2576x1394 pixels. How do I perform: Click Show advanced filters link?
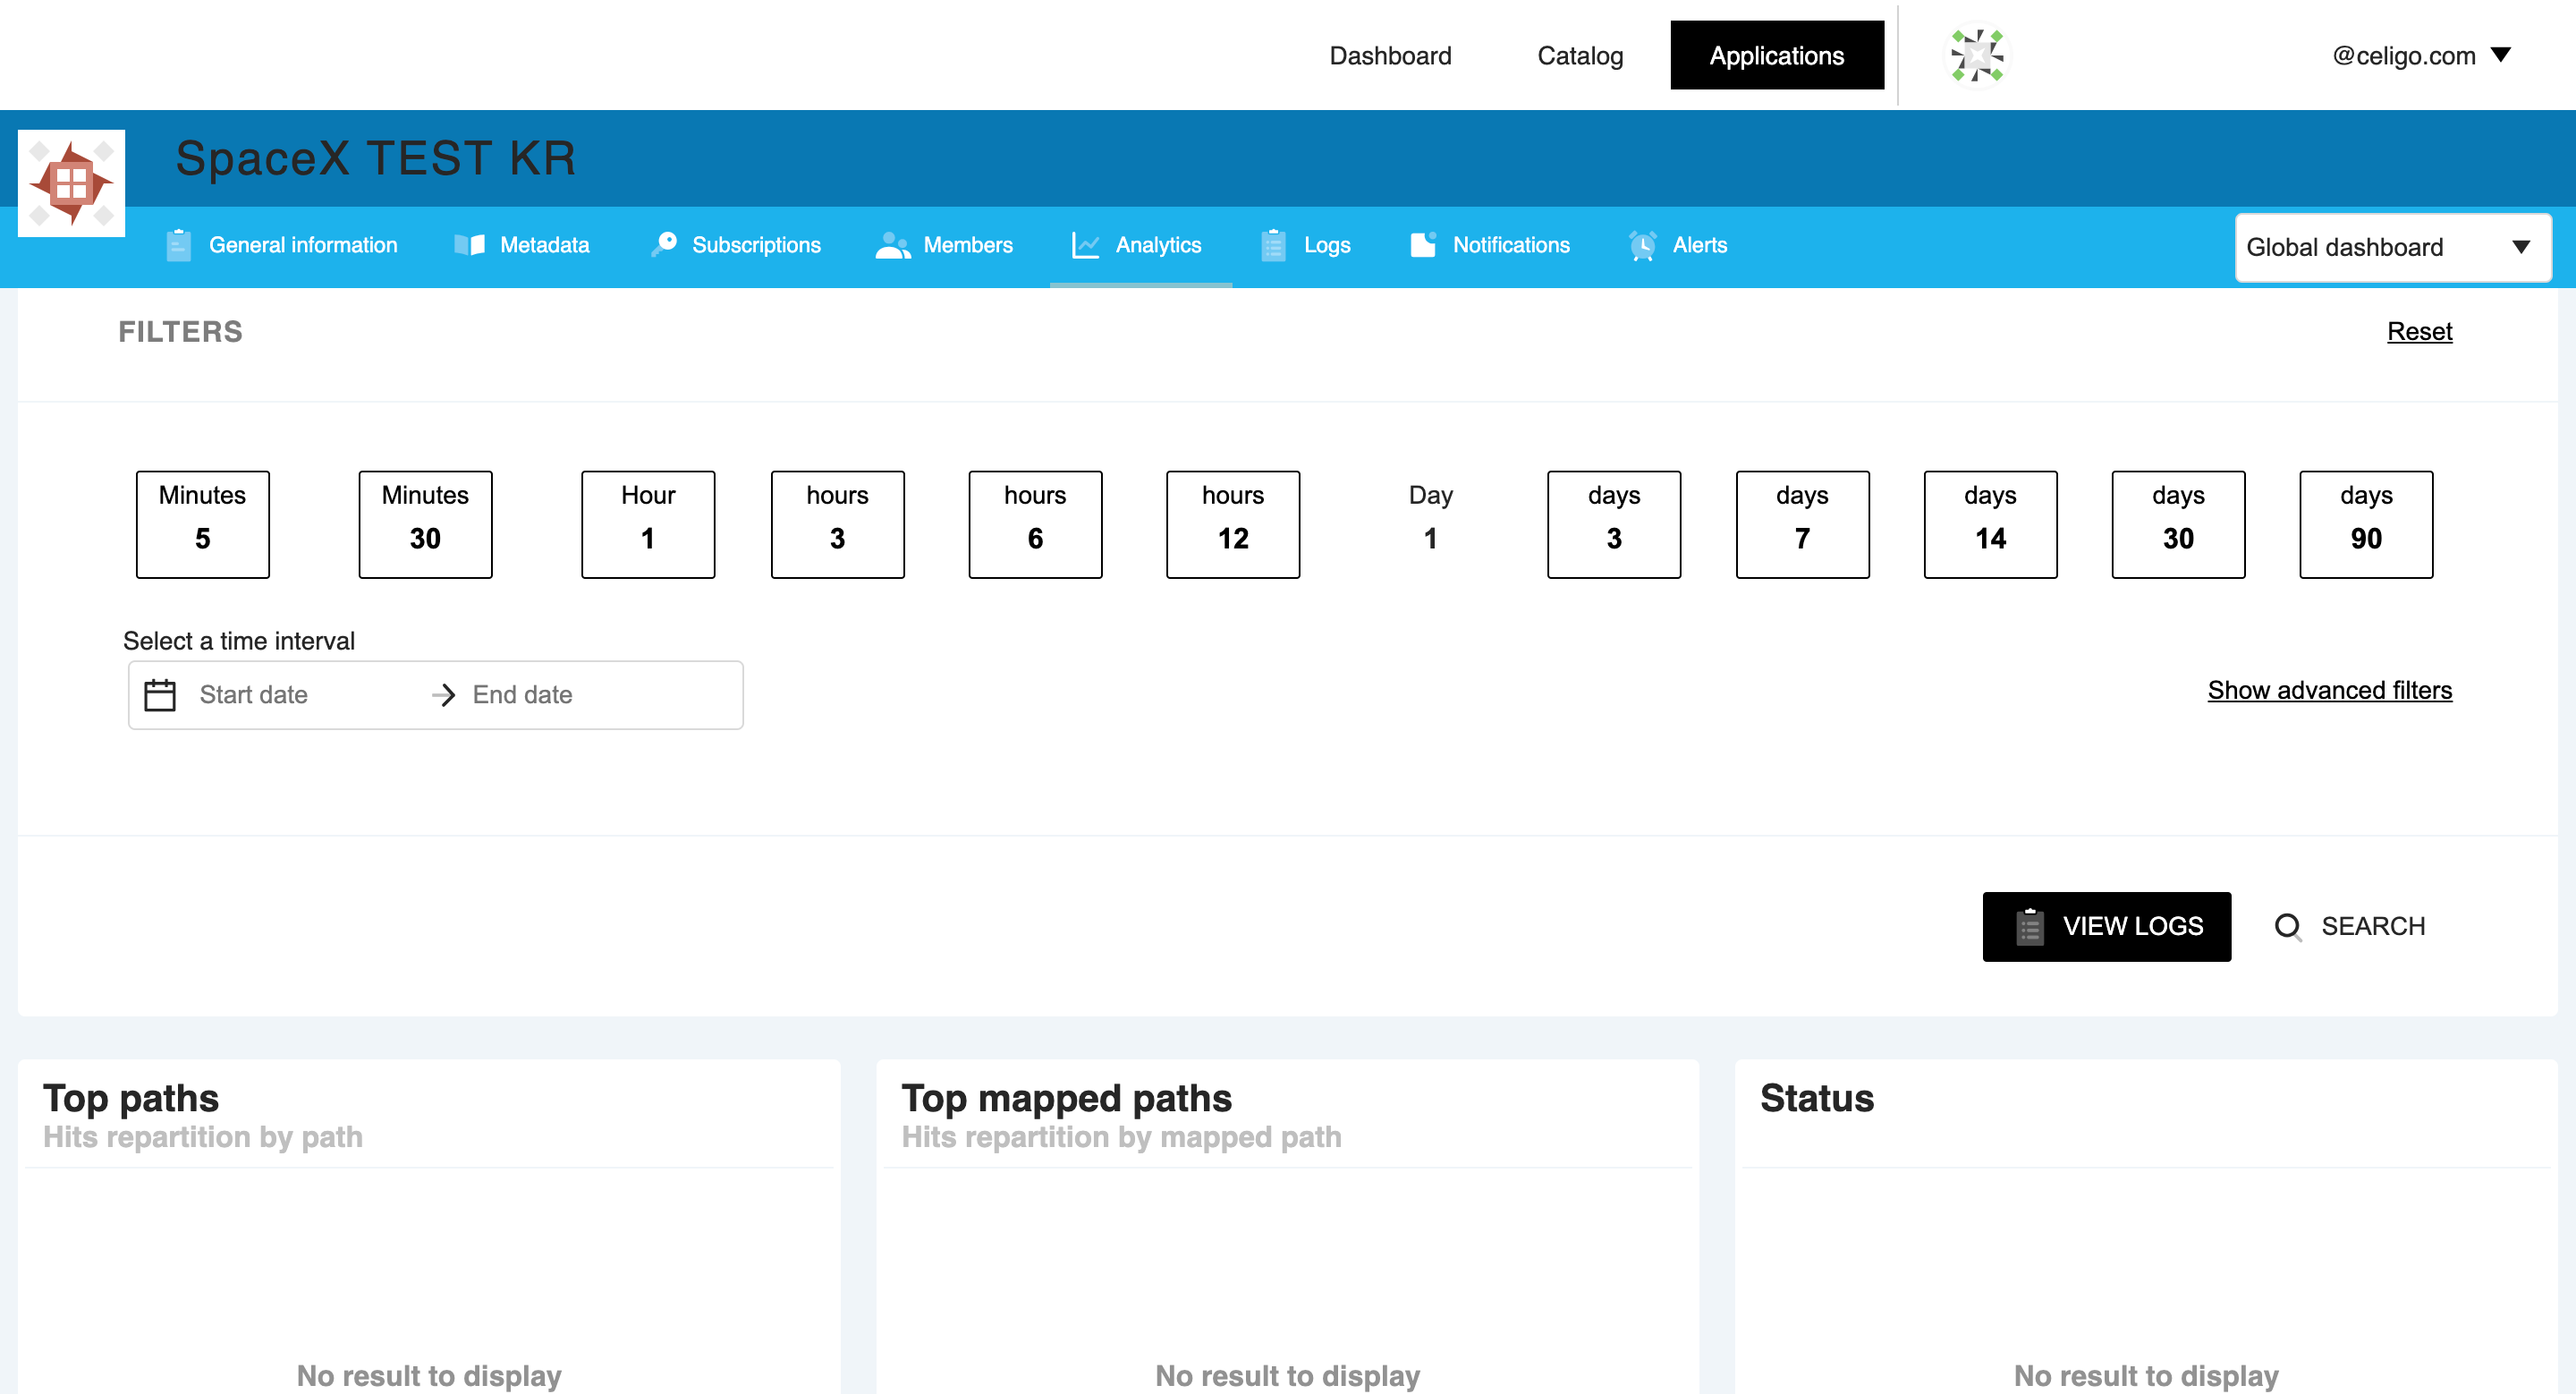point(2329,690)
